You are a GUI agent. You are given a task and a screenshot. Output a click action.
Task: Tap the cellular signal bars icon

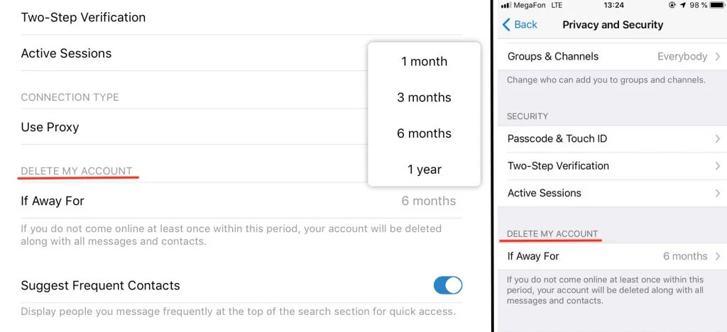(x=506, y=5)
